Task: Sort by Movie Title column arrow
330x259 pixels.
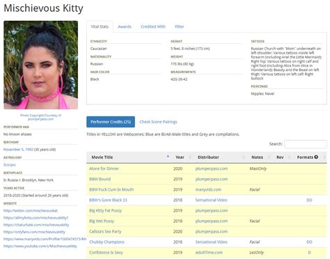Action: 168,157
